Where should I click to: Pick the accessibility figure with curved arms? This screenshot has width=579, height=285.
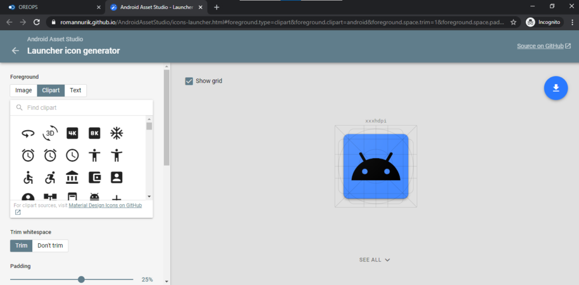pos(116,156)
